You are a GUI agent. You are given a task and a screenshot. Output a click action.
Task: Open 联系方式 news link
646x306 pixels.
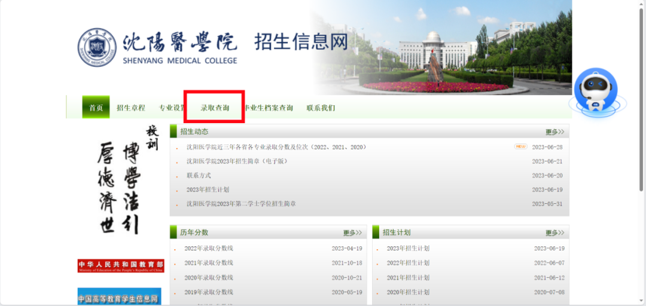point(199,176)
